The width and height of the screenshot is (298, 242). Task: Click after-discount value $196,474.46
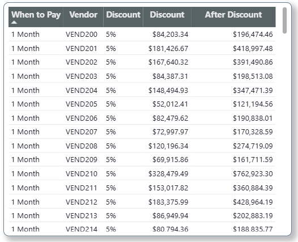click(x=253, y=35)
